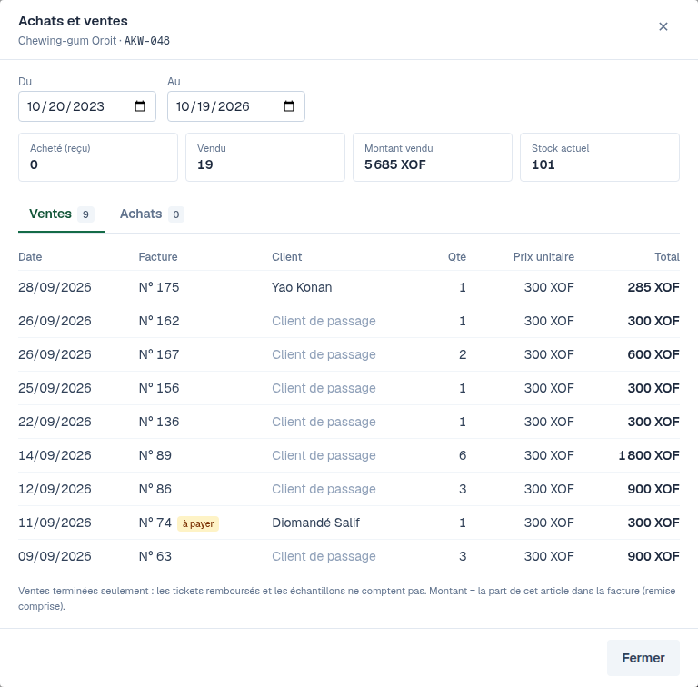The height and width of the screenshot is (687, 698).
Task: Click Client de passage on invoice N° 89 row
Action: pos(324,455)
